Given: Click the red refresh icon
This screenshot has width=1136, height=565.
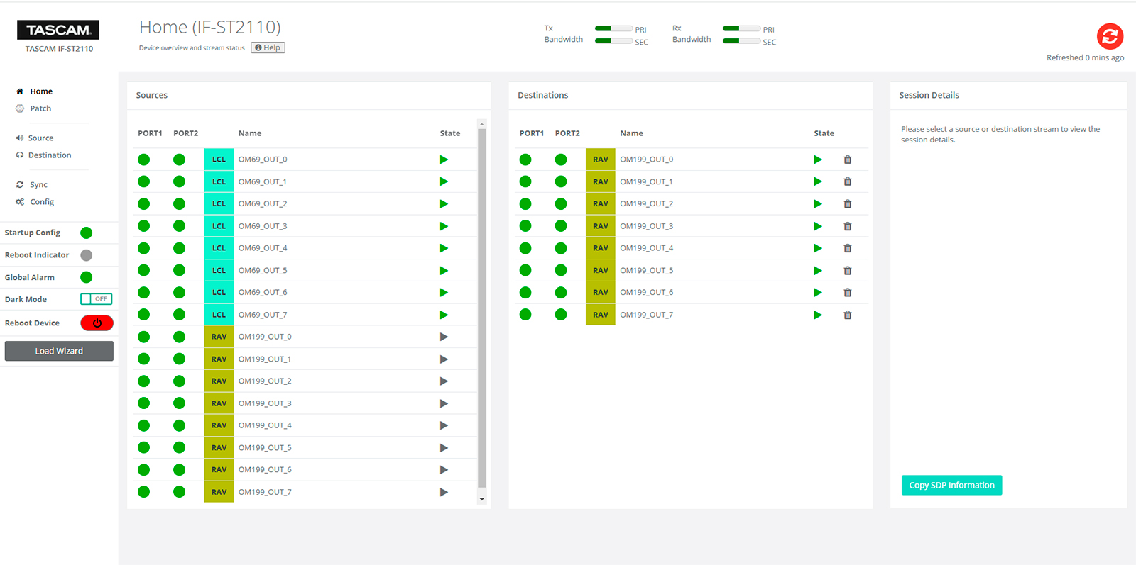Looking at the screenshot, I should (1110, 36).
